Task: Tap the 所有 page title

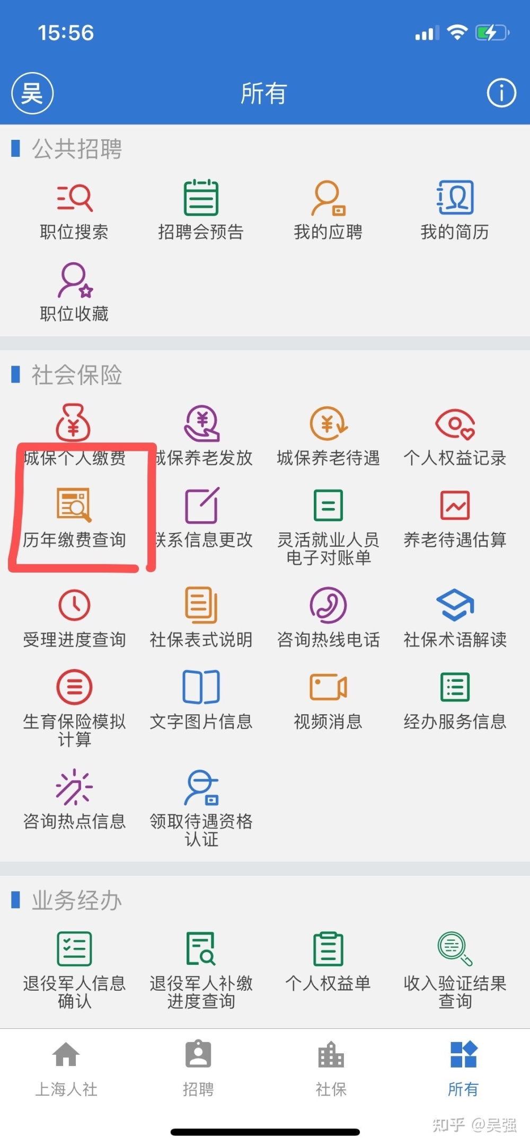Action: 263,93
